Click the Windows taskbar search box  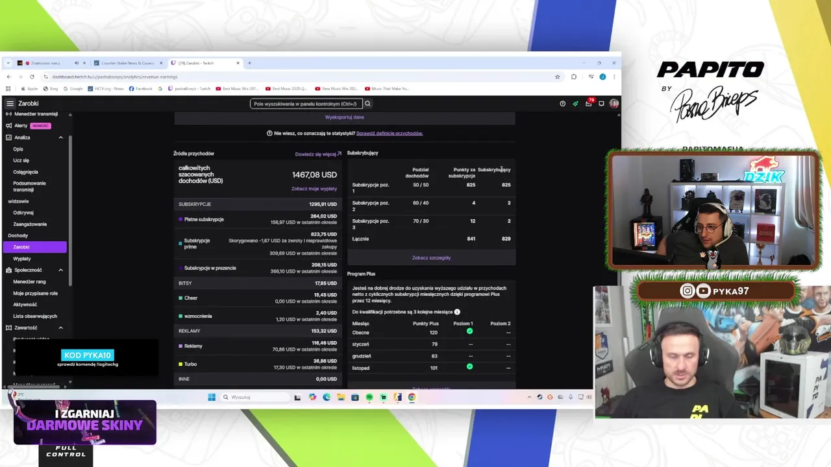click(255, 397)
